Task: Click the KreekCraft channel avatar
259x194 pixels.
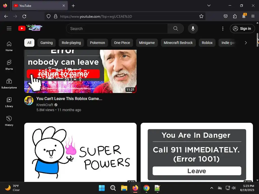Action: (29, 101)
